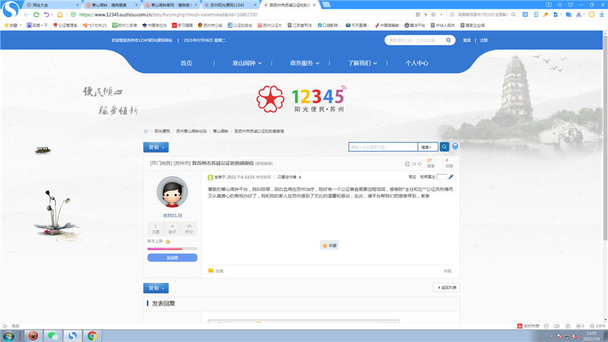
Task: Open the undo-close dropdown arrow
Action: [51, 15]
